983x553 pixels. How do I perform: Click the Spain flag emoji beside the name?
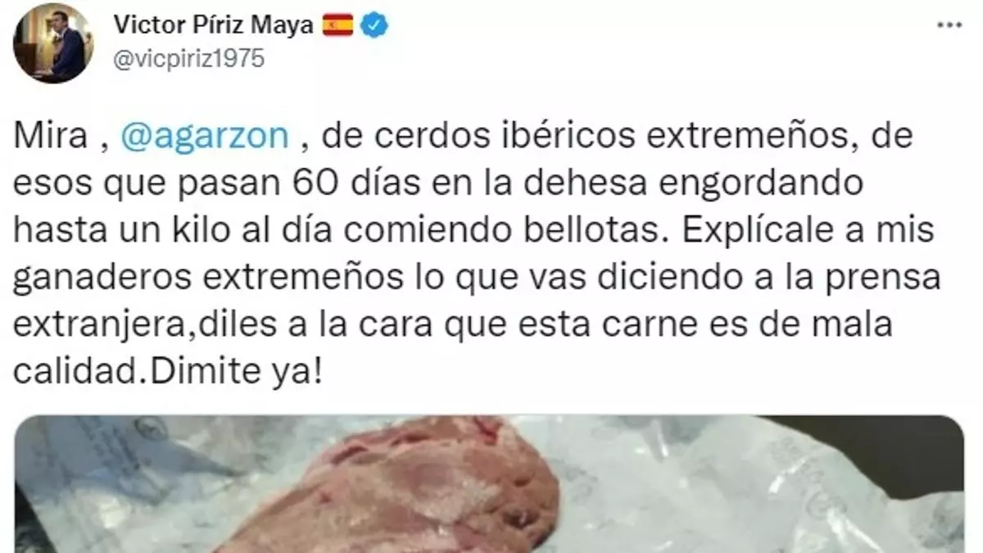click(338, 25)
